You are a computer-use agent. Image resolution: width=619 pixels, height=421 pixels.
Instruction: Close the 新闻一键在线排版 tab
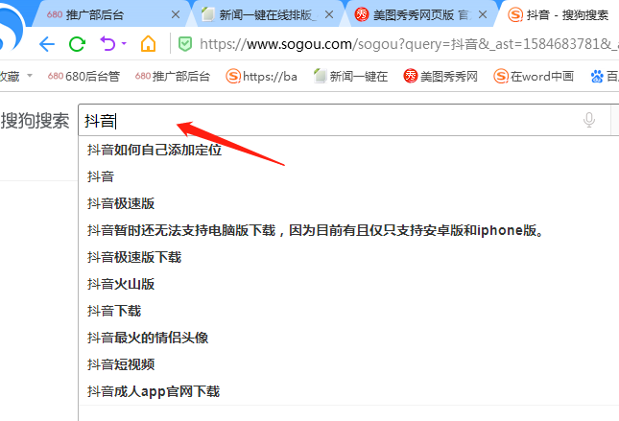[329, 15]
